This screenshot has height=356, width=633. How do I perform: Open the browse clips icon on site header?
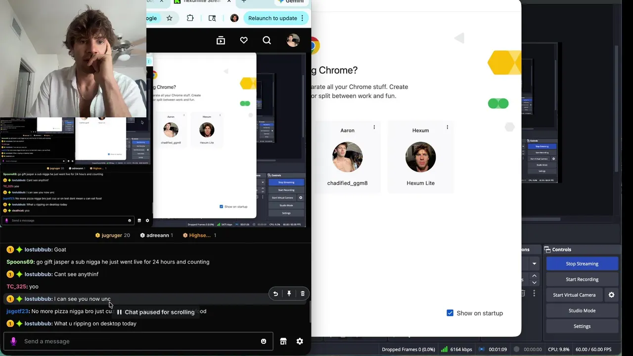tap(221, 41)
